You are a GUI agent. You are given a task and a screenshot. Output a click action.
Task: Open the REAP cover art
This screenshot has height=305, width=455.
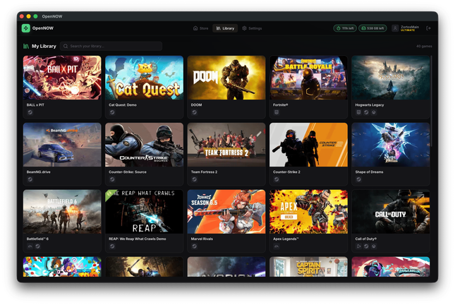(144, 212)
